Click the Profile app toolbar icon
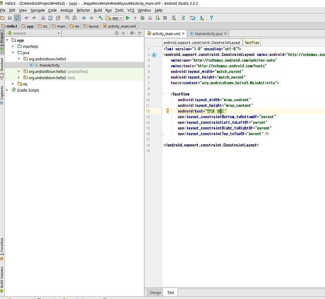This screenshot has height=299, width=325. pos(150,18)
